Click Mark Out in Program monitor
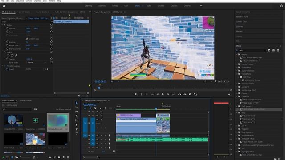The image size is (285, 160). [146, 94]
